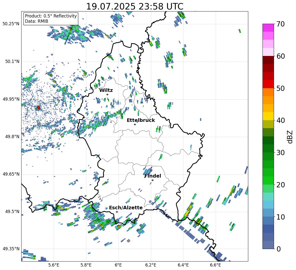Click the Wiltz city label
Screen dimensions: 296x270
[106, 90]
